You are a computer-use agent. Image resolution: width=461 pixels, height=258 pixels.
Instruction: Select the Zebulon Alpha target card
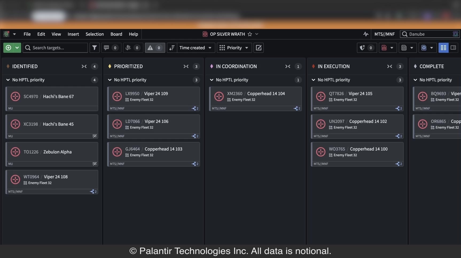(x=52, y=154)
